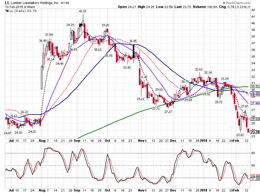The height and width of the screenshot is (193, 260).
Task: Click the 36.85 price label
Action: click(133, 41)
